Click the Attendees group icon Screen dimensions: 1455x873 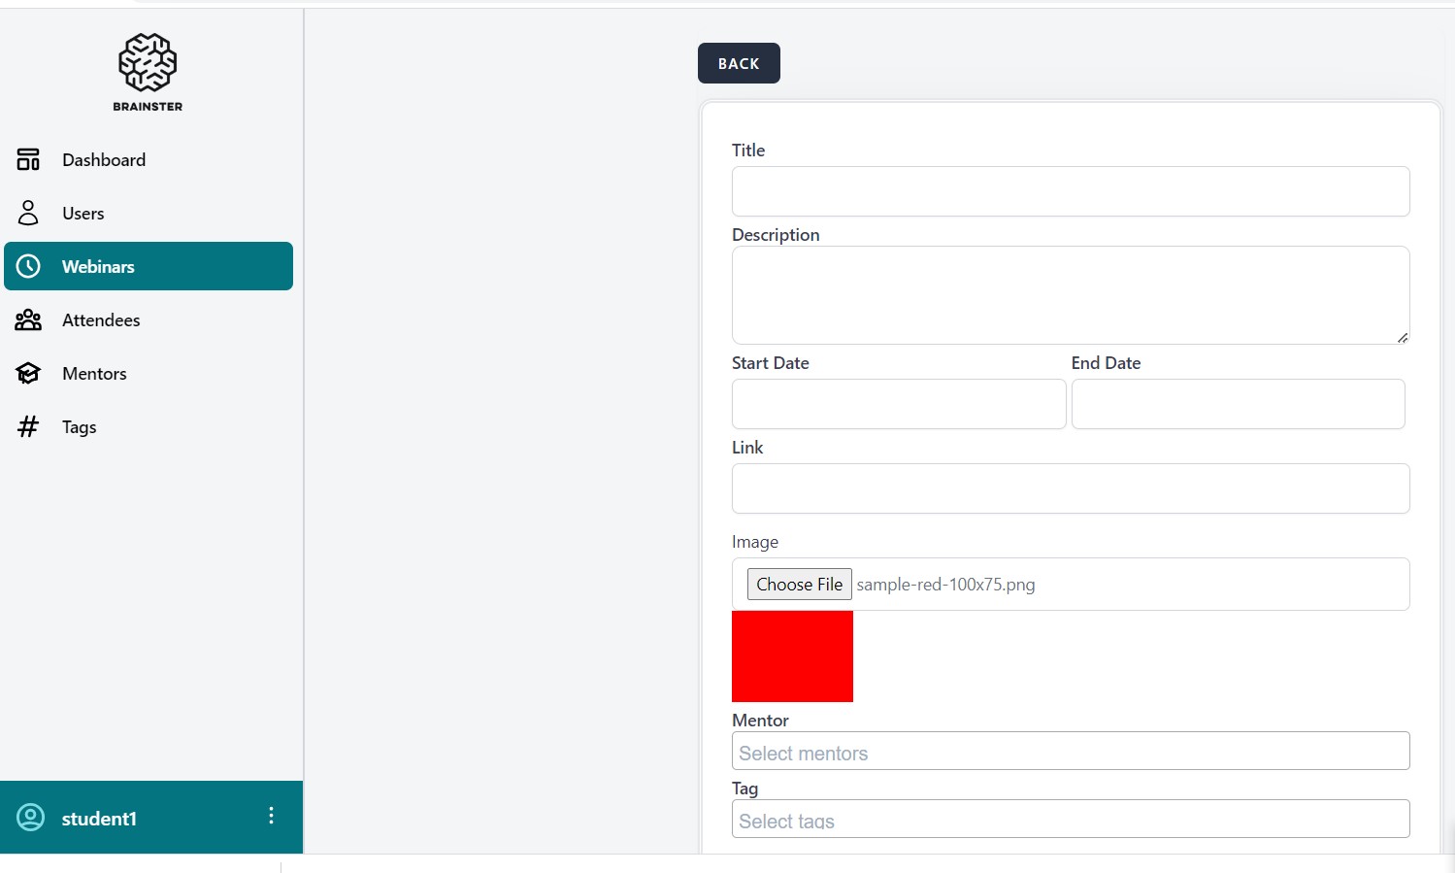(28, 320)
